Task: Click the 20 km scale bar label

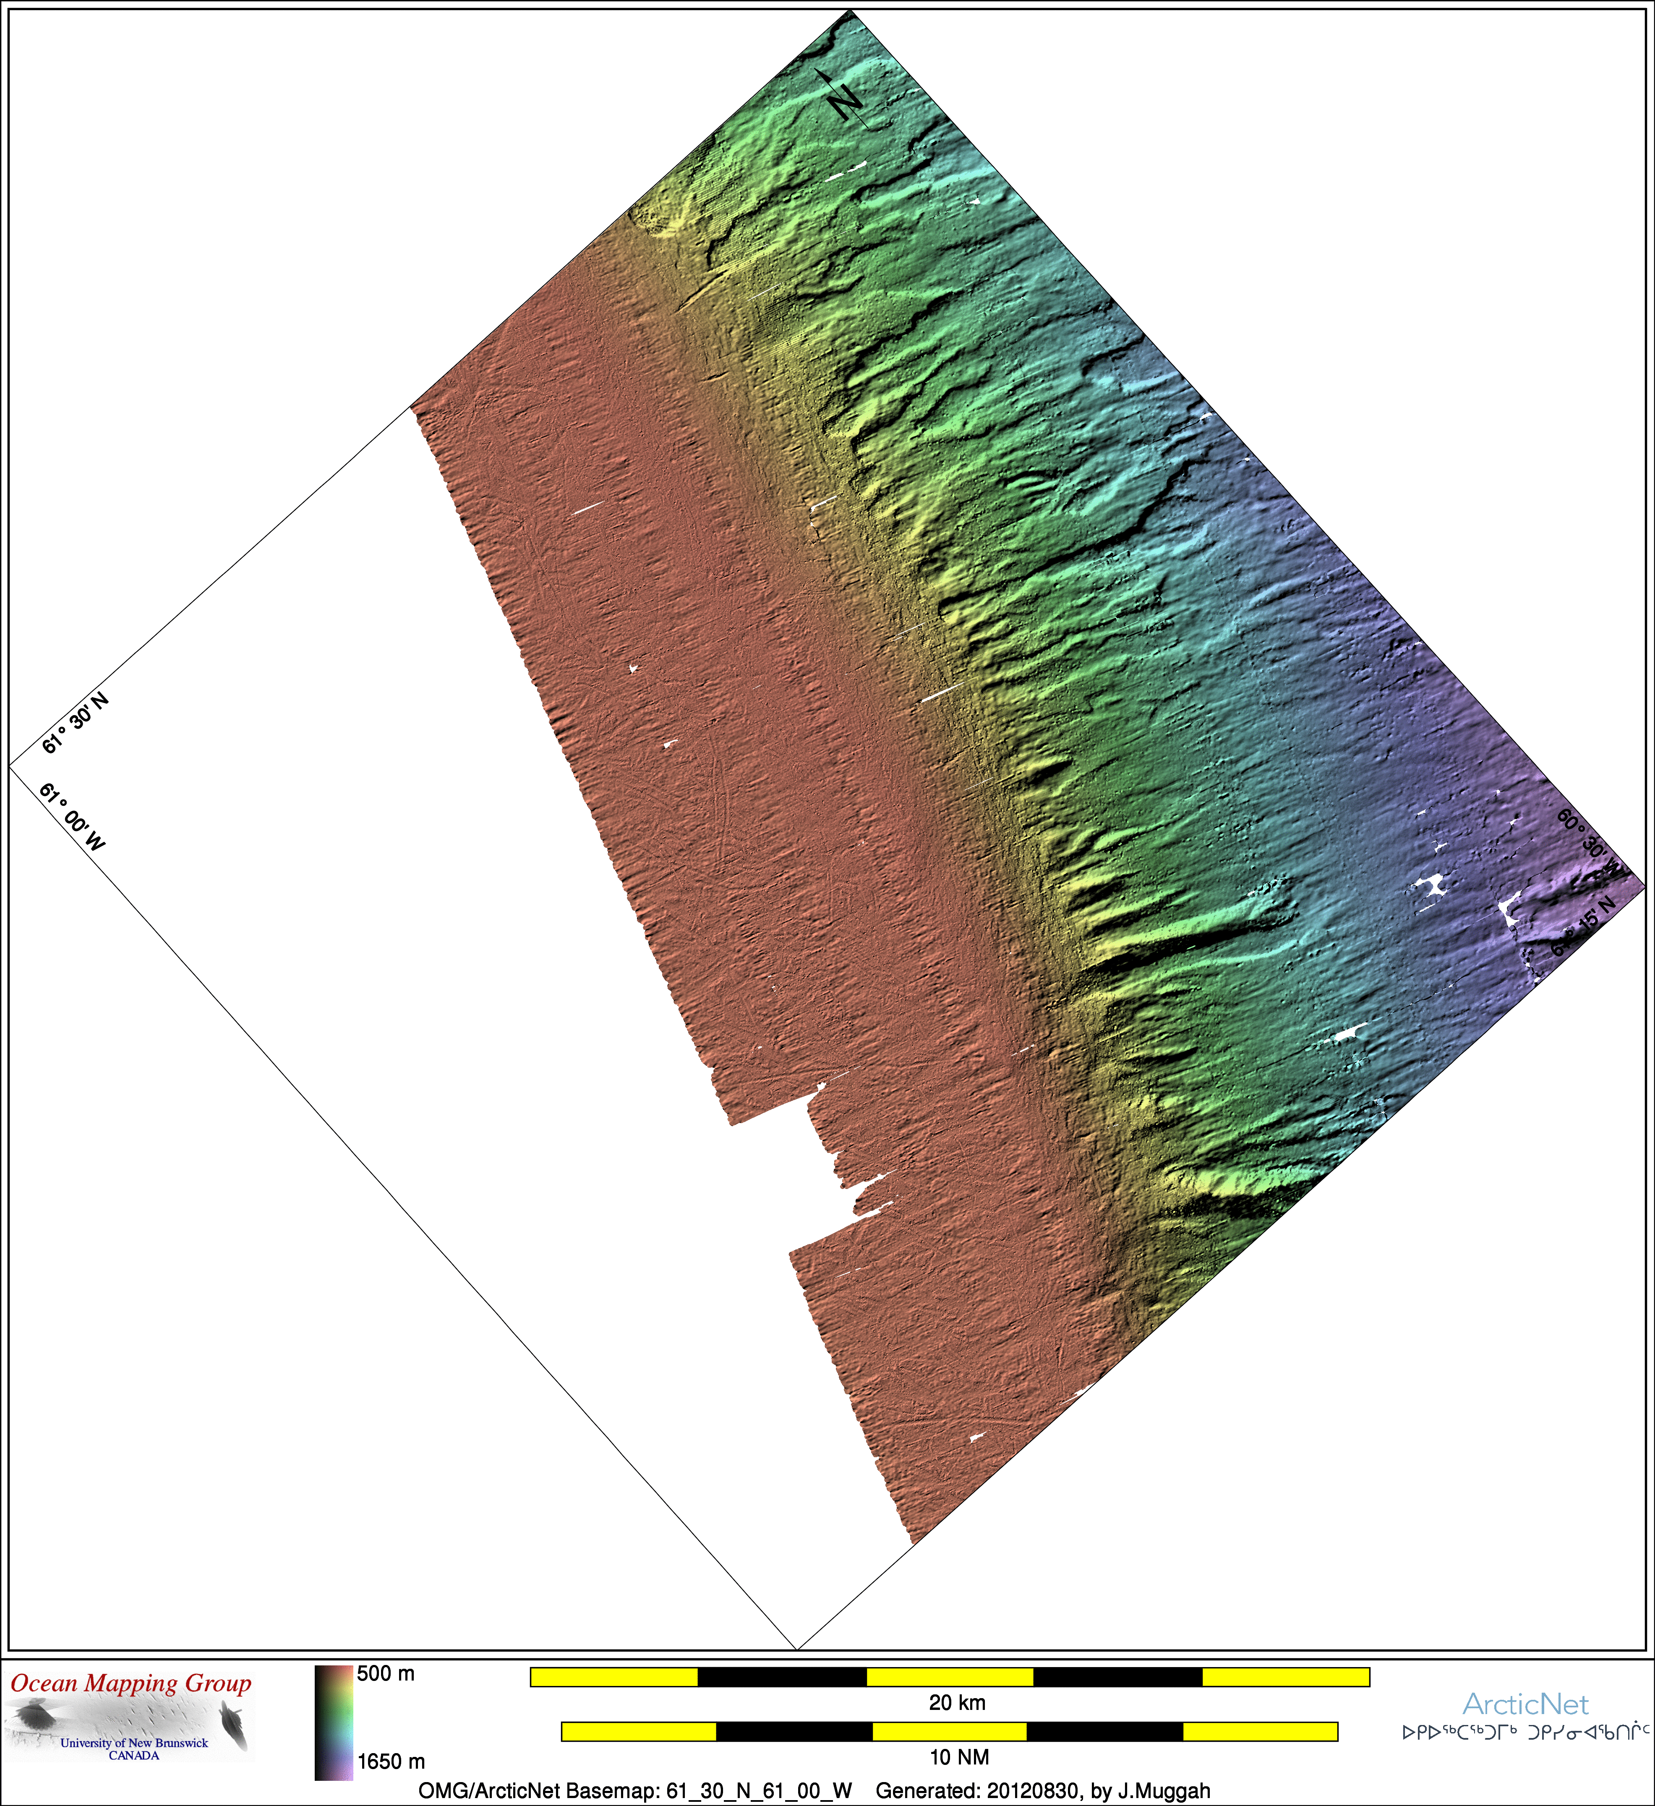Action: click(x=956, y=1702)
